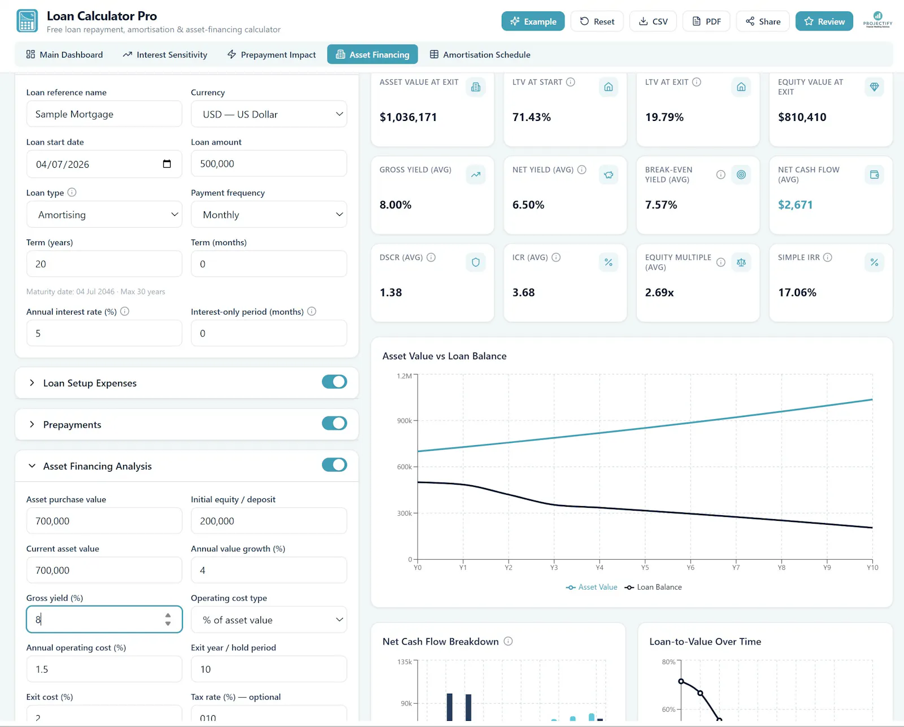904x727 pixels.
Task: Load the Example data
Action: coord(533,21)
